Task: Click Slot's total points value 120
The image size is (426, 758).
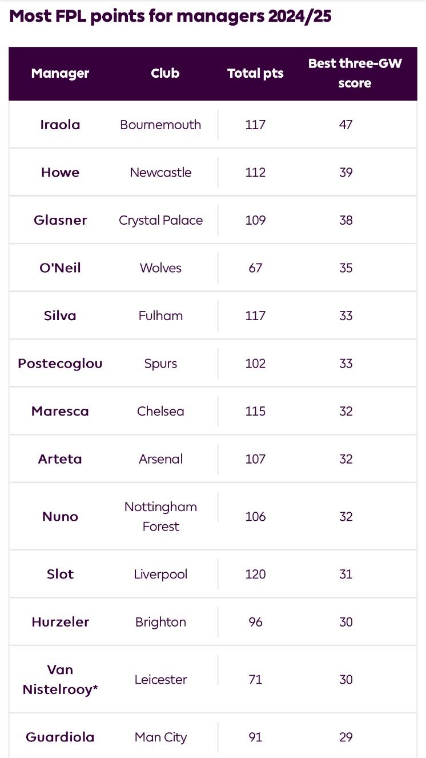Action: (255, 574)
